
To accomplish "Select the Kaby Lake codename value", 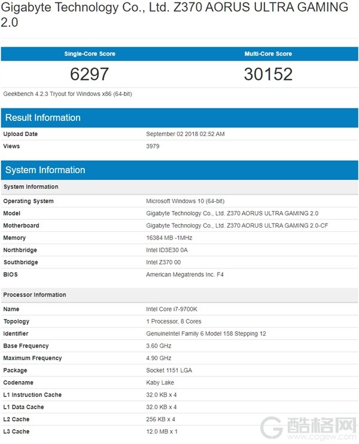I will point(160,382).
